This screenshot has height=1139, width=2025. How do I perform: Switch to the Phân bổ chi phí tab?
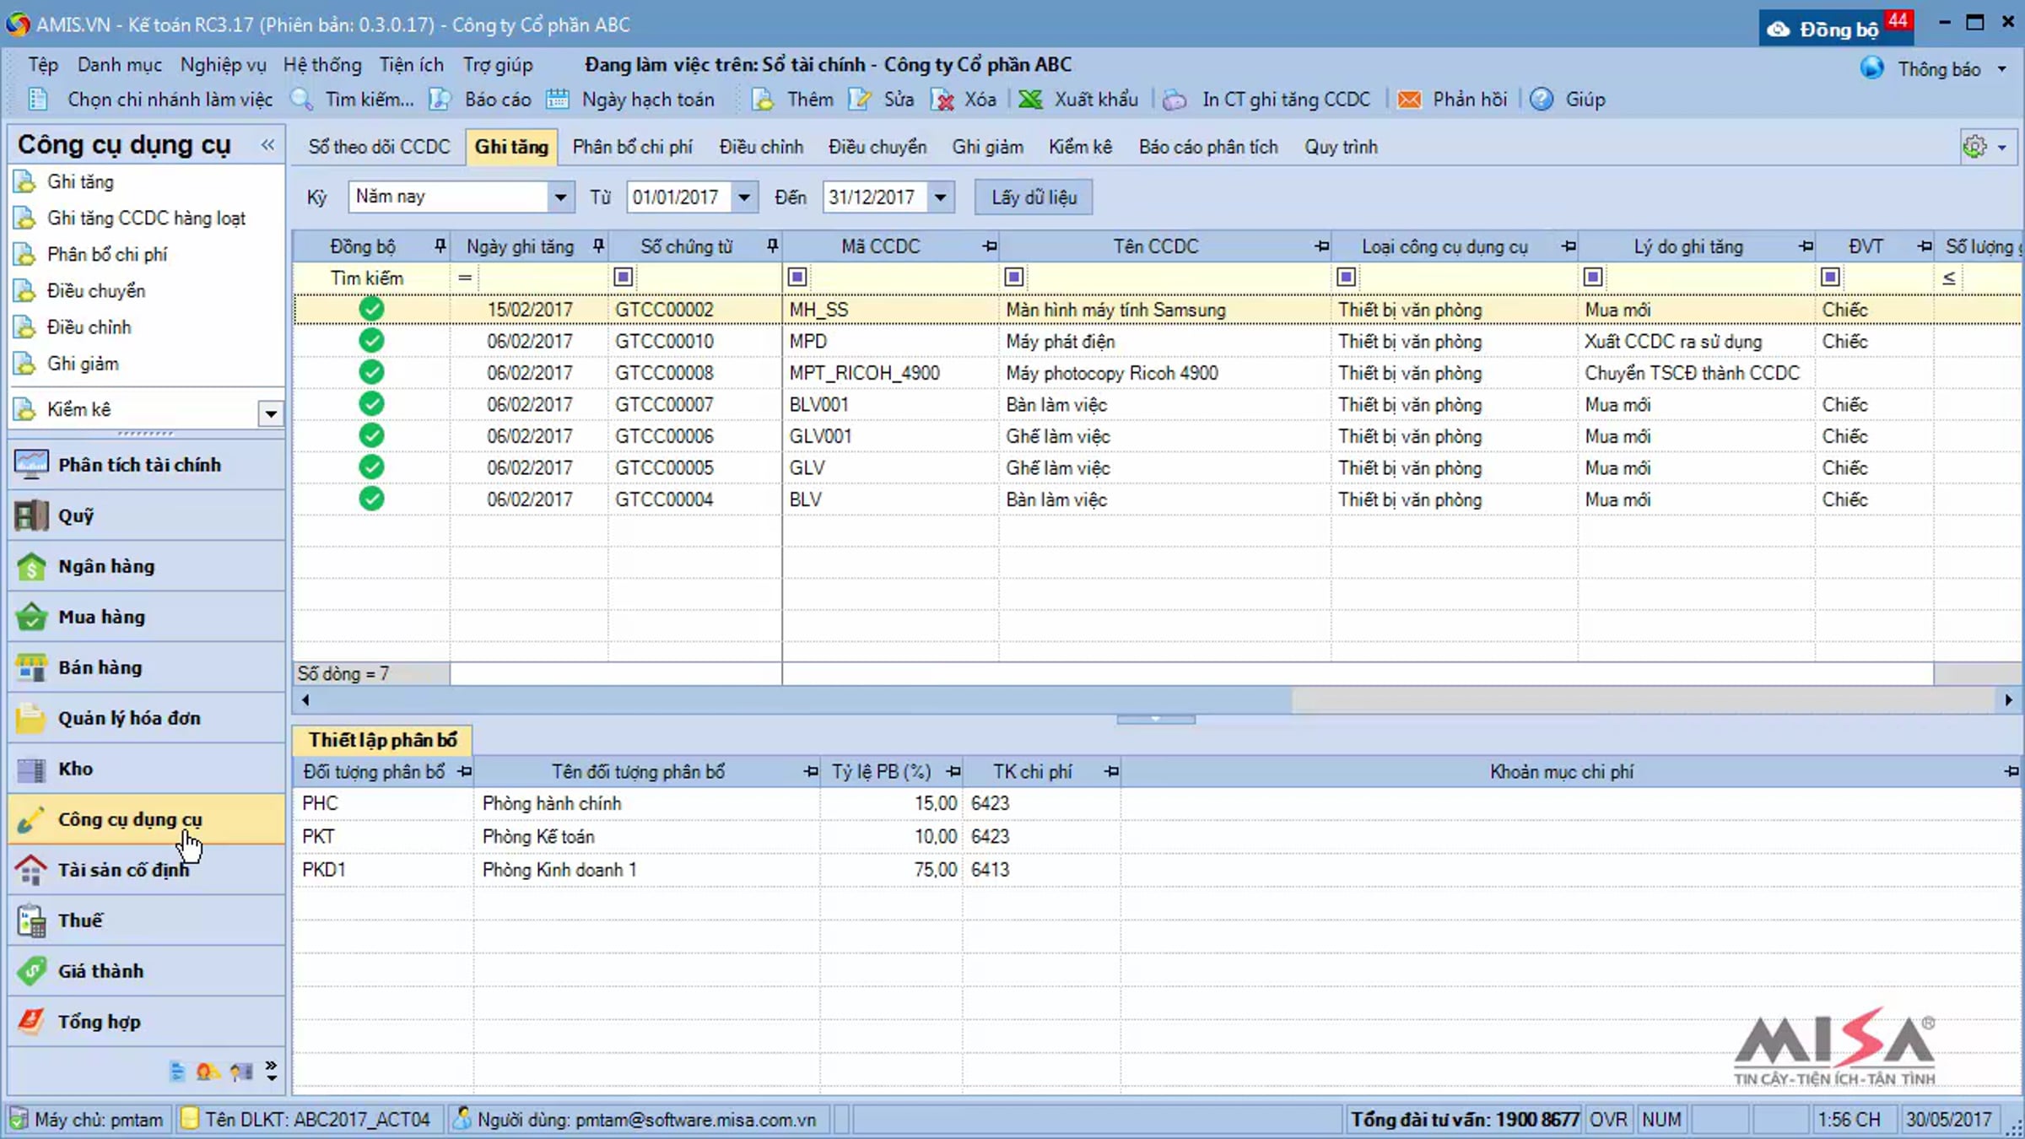coord(632,147)
